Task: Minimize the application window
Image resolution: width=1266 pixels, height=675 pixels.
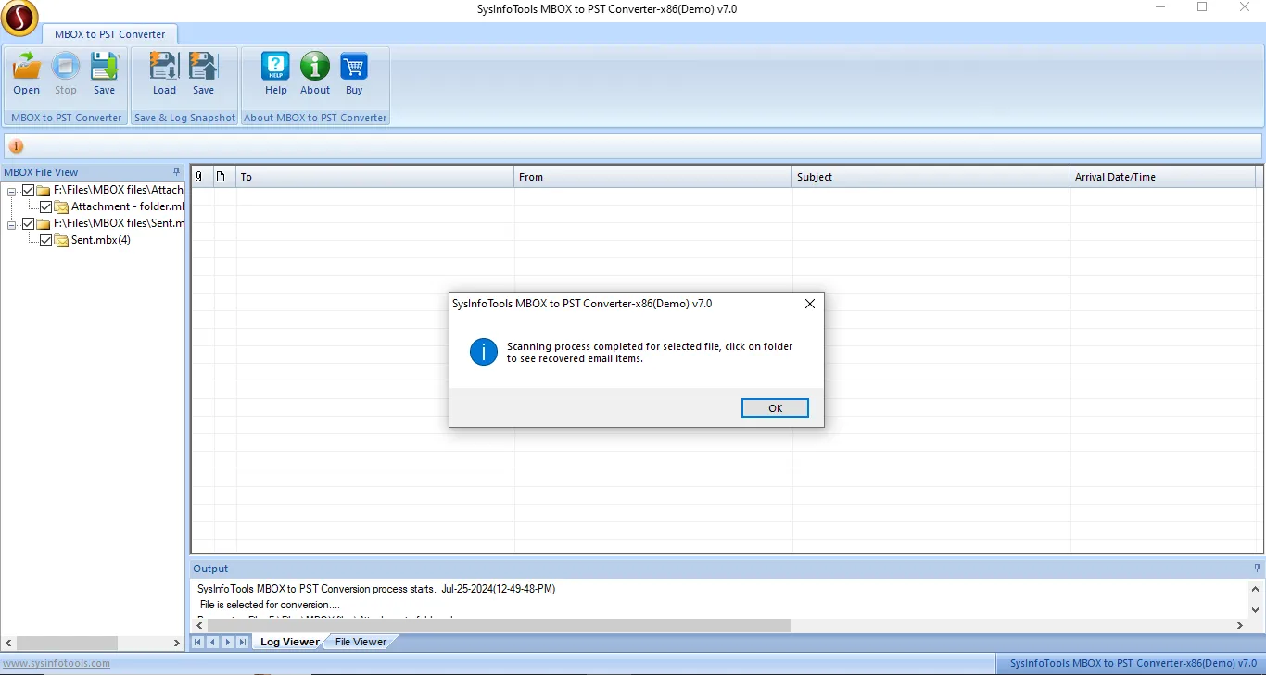Action: pyautogui.click(x=1160, y=7)
